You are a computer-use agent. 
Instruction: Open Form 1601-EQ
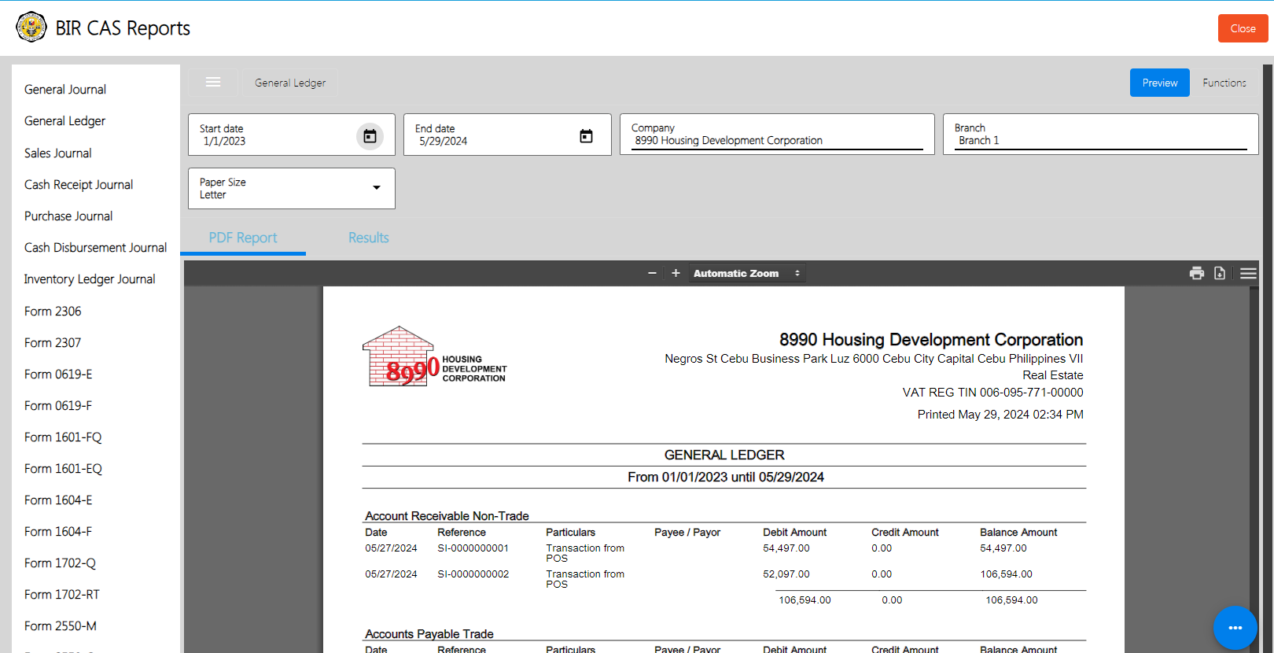coord(63,469)
